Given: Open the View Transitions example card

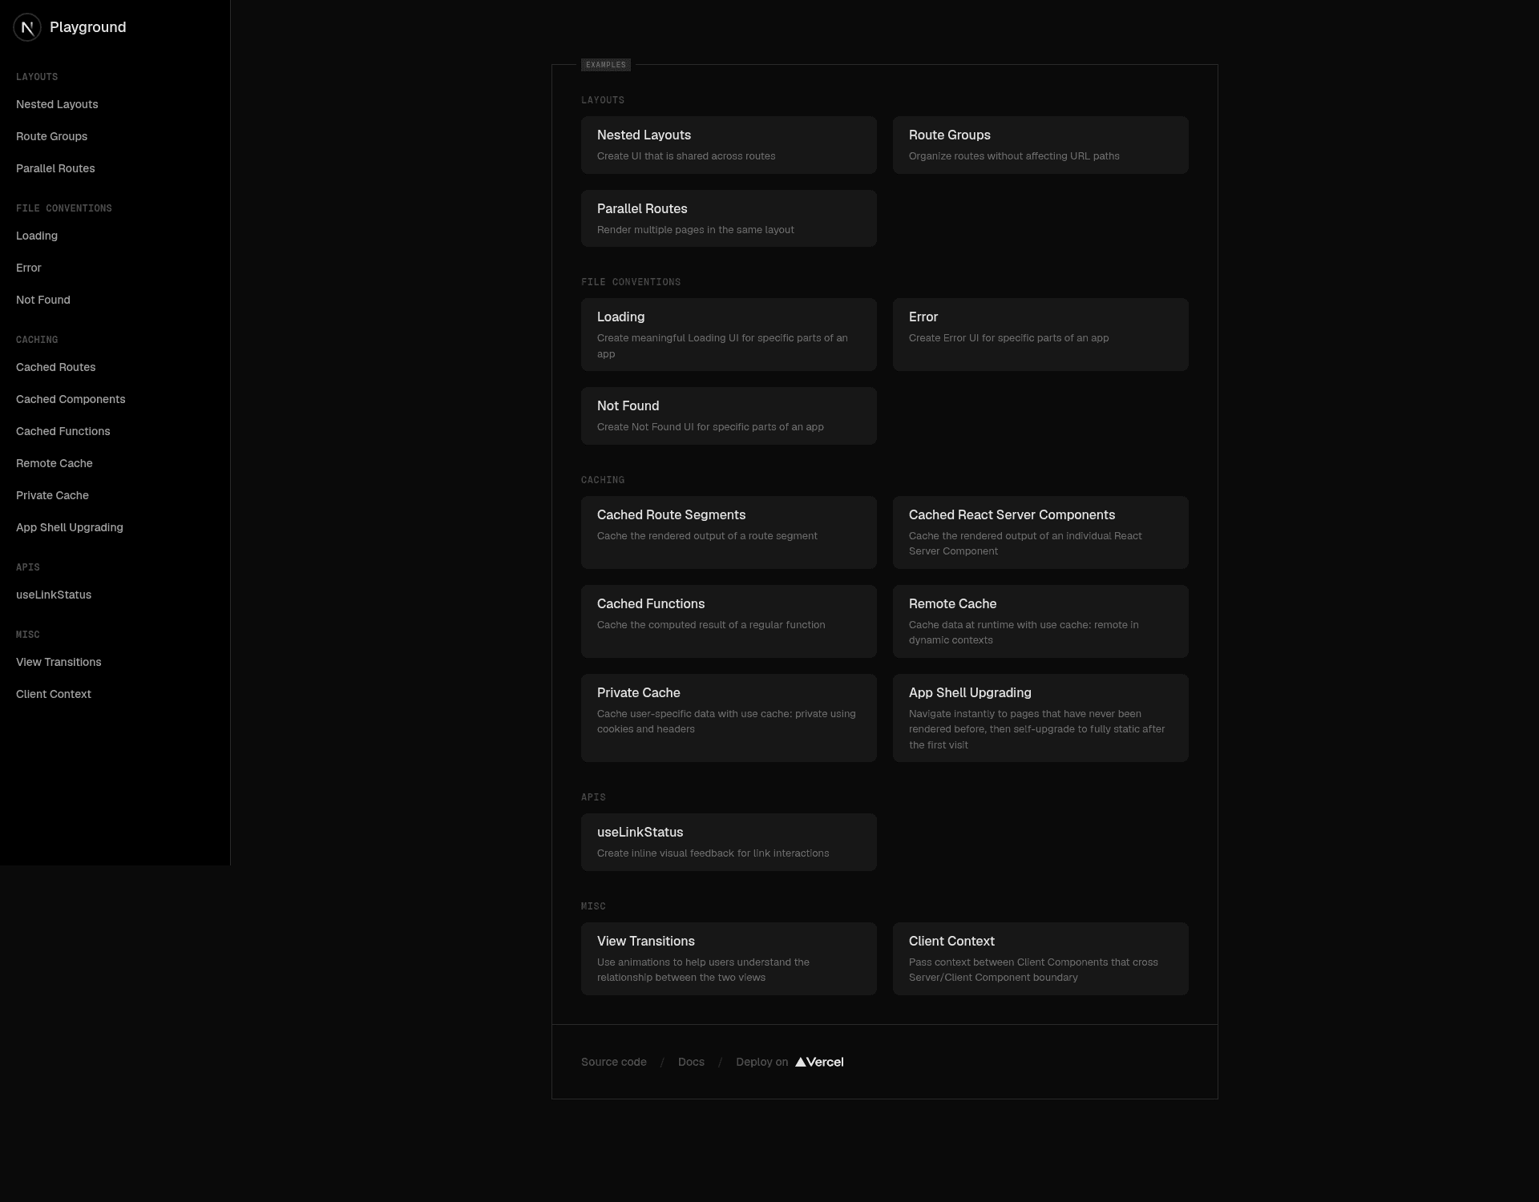Looking at the screenshot, I should [x=729, y=958].
